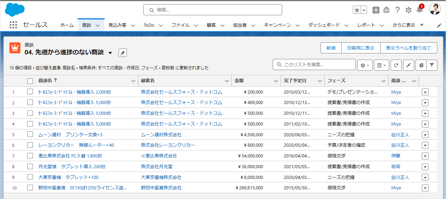Open the ダッシュボード tab
446x199 pixels.
324,25
